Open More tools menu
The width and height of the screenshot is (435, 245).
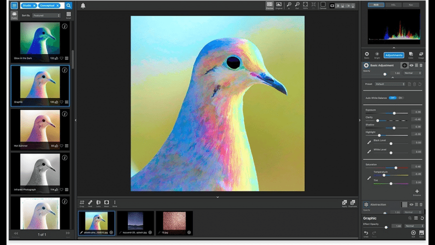coord(114,203)
